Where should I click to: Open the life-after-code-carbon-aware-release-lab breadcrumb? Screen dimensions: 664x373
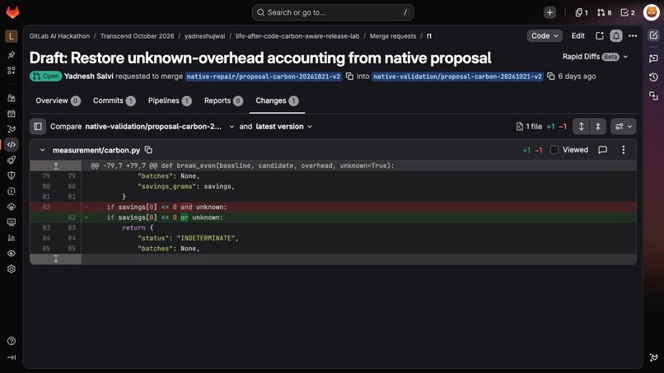pyautogui.click(x=297, y=36)
